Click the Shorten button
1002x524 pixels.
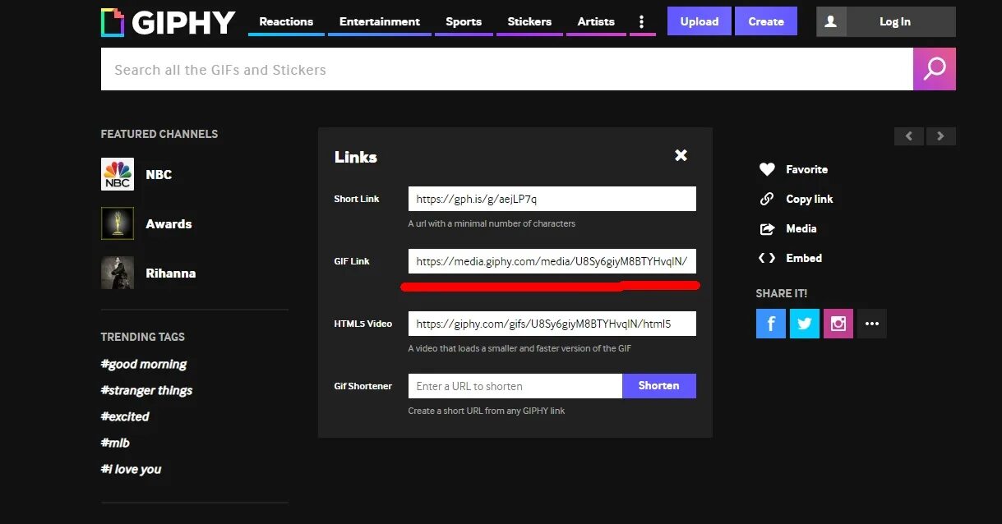659,386
